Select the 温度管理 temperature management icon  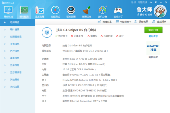39,12
